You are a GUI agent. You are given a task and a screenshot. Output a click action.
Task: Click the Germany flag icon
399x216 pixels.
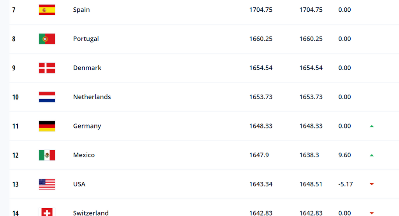coord(47,126)
